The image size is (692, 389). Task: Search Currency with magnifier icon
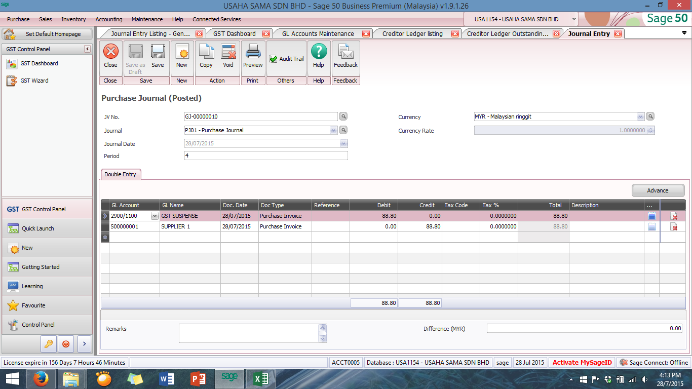[650, 116]
